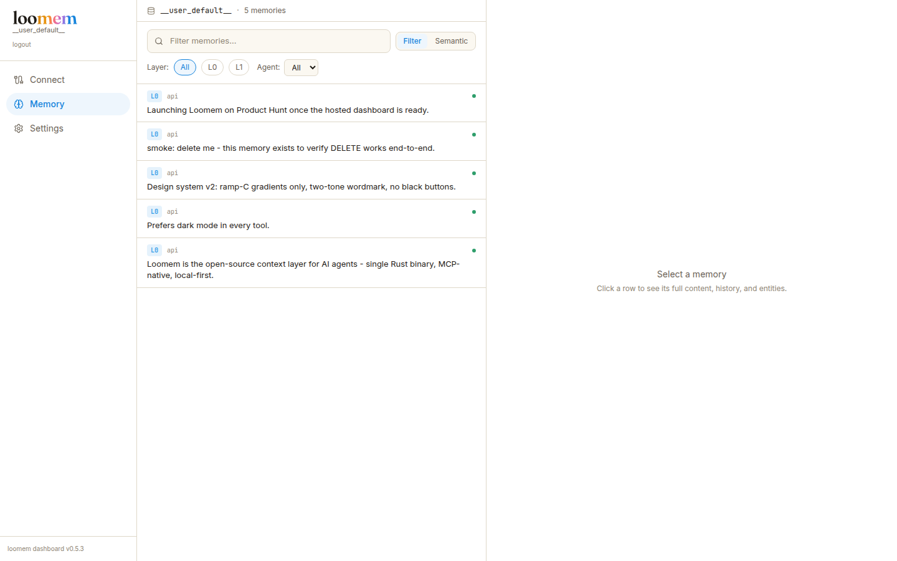The height and width of the screenshot is (561, 897).
Task: Click the Settings gear icon
Action: pos(19,128)
